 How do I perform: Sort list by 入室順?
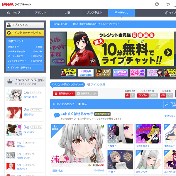(x=153, y=95)
